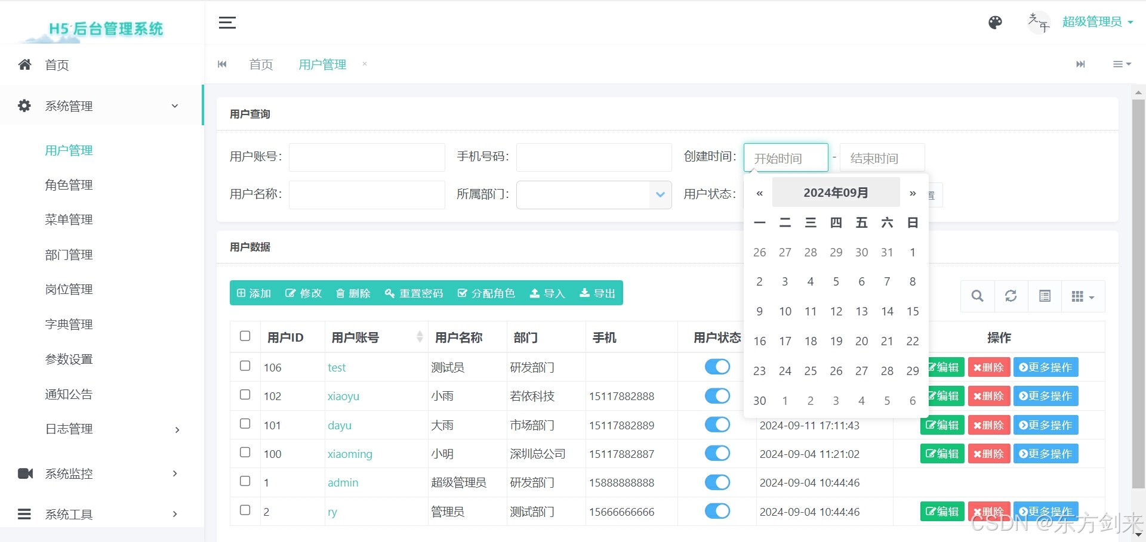The image size is (1146, 542).
Task: Select all rows via the header checkbox
Action: pyautogui.click(x=245, y=336)
